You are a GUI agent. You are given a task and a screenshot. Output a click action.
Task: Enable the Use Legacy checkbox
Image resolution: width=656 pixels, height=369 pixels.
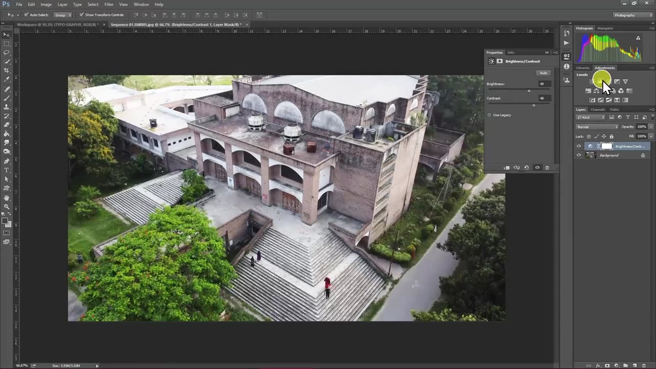(489, 115)
